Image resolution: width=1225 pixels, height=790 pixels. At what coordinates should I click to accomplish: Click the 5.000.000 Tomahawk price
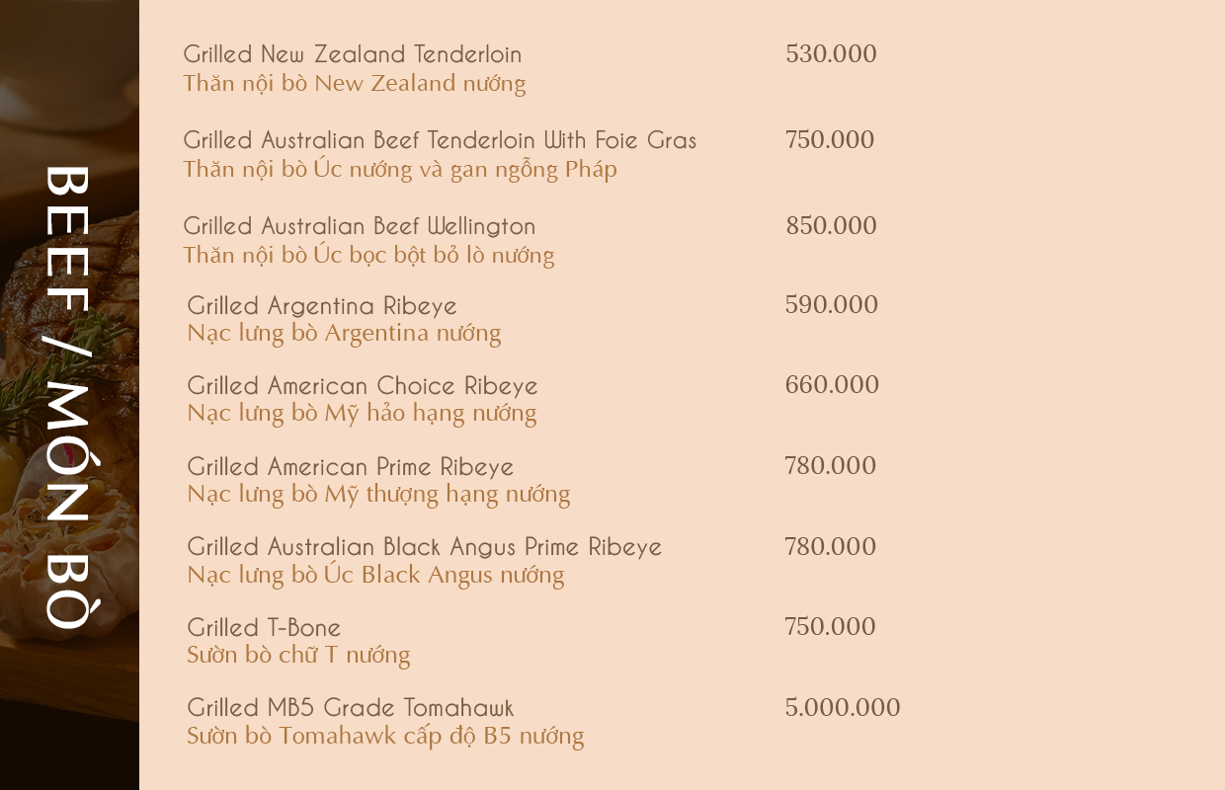click(843, 708)
